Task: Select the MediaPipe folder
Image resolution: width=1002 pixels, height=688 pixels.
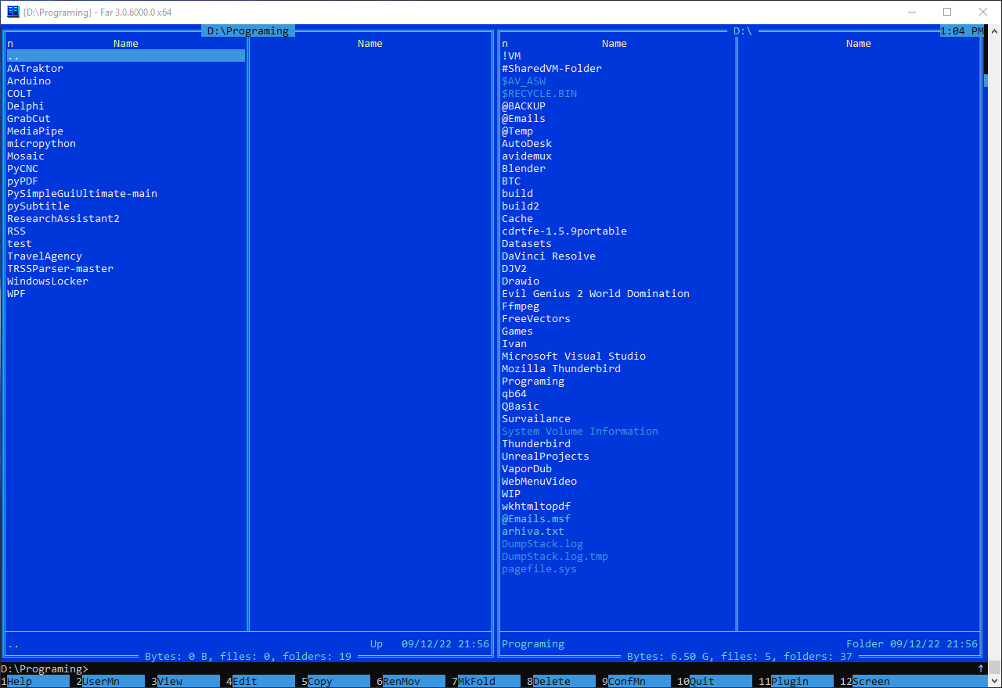Action: pos(35,131)
